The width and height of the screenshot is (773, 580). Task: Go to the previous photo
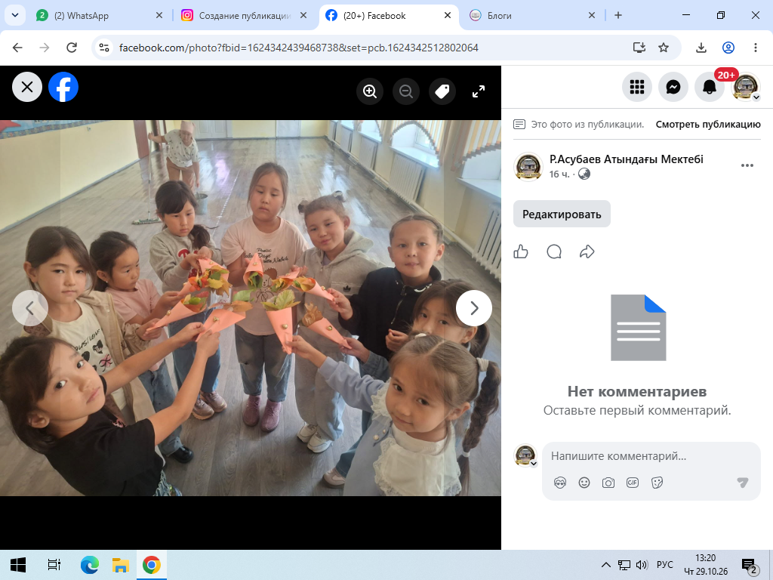click(30, 308)
